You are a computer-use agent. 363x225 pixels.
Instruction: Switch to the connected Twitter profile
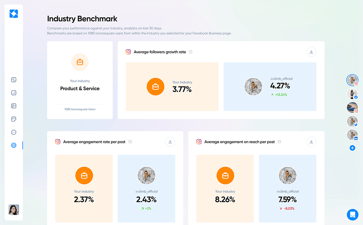click(x=352, y=122)
